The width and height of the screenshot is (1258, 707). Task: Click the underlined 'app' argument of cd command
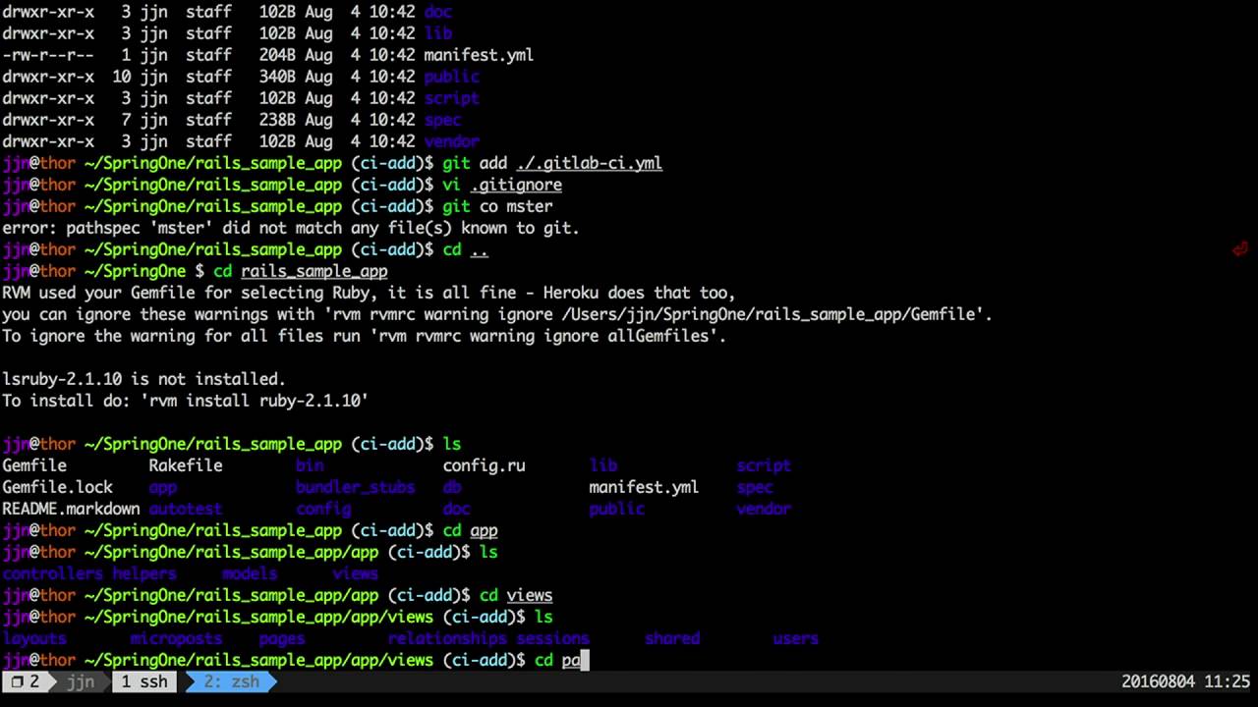point(484,530)
